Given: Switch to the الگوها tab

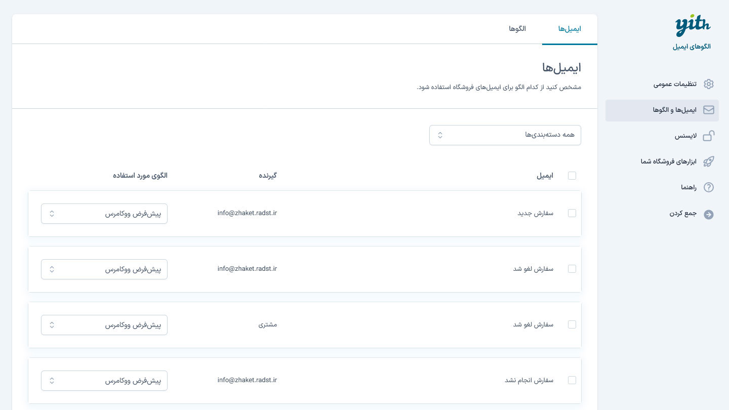Looking at the screenshot, I should click(x=517, y=29).
